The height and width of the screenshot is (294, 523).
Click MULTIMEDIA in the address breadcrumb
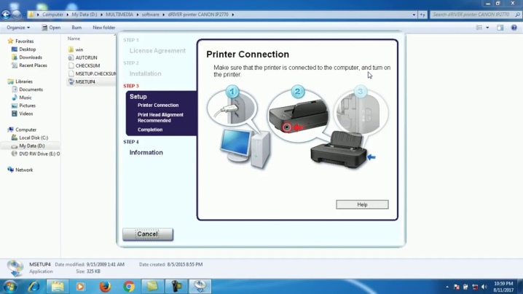(119, 15)
